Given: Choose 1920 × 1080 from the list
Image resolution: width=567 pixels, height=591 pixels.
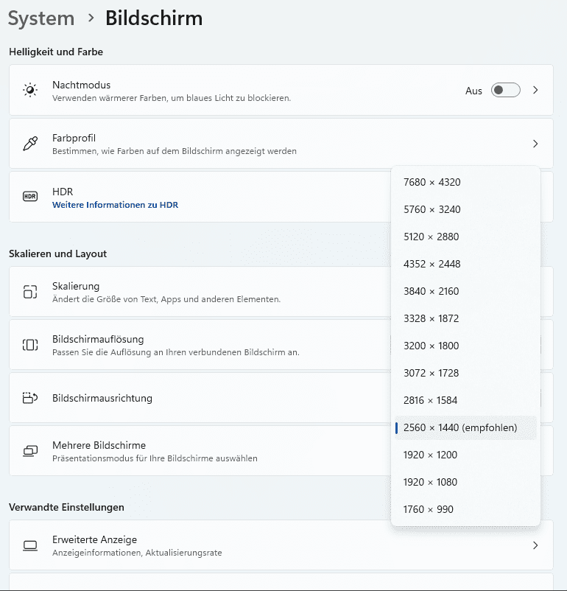Looking at the screenshot, I should pos(430,482).
